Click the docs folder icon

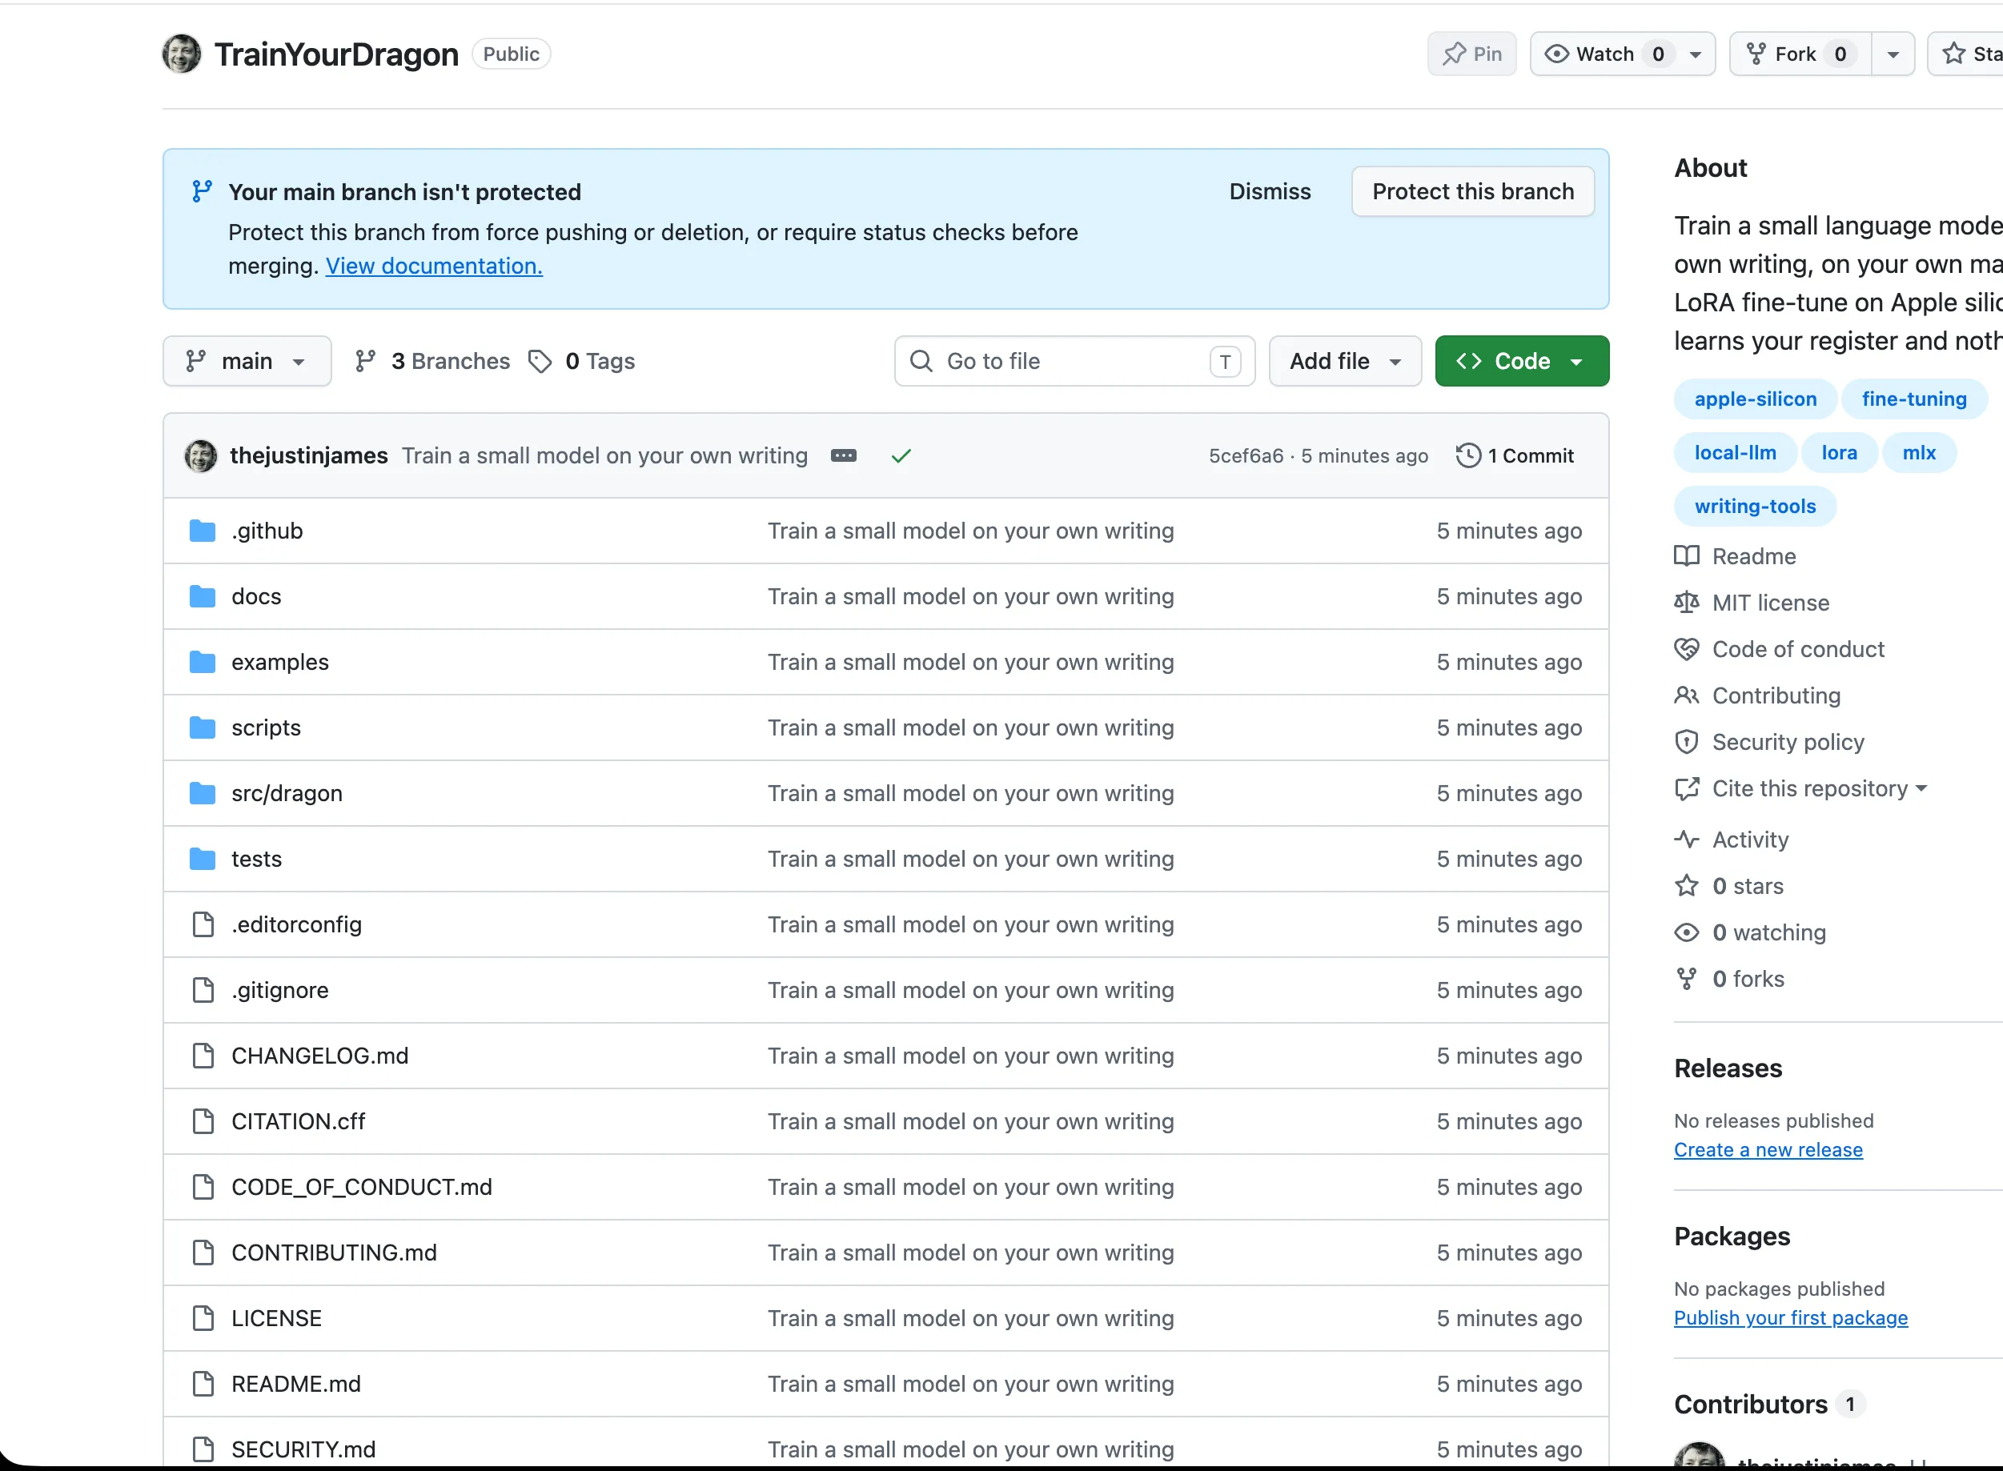[x=203, y=596]
